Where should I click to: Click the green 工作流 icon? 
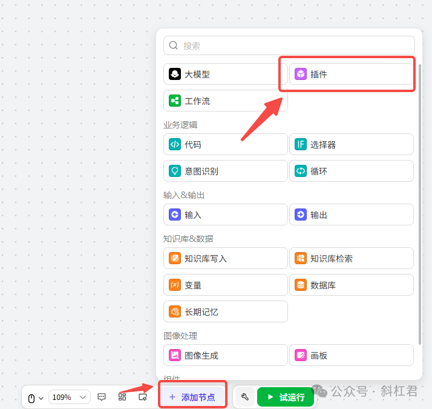175,101
